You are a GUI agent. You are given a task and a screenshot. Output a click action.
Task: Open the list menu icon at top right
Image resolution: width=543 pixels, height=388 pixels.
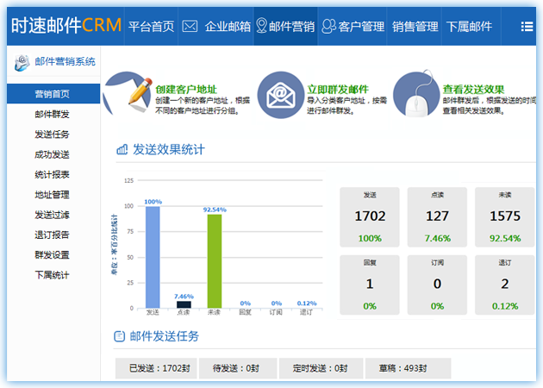click(x=527, y=27)
